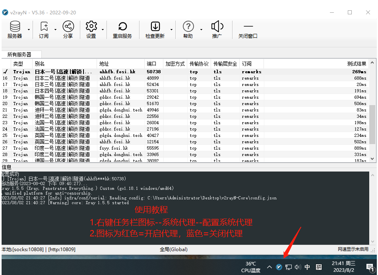This screenshot has width=378, height=275.
Task: Select the 迪拜二号 server row
Action: coord(185,116)
